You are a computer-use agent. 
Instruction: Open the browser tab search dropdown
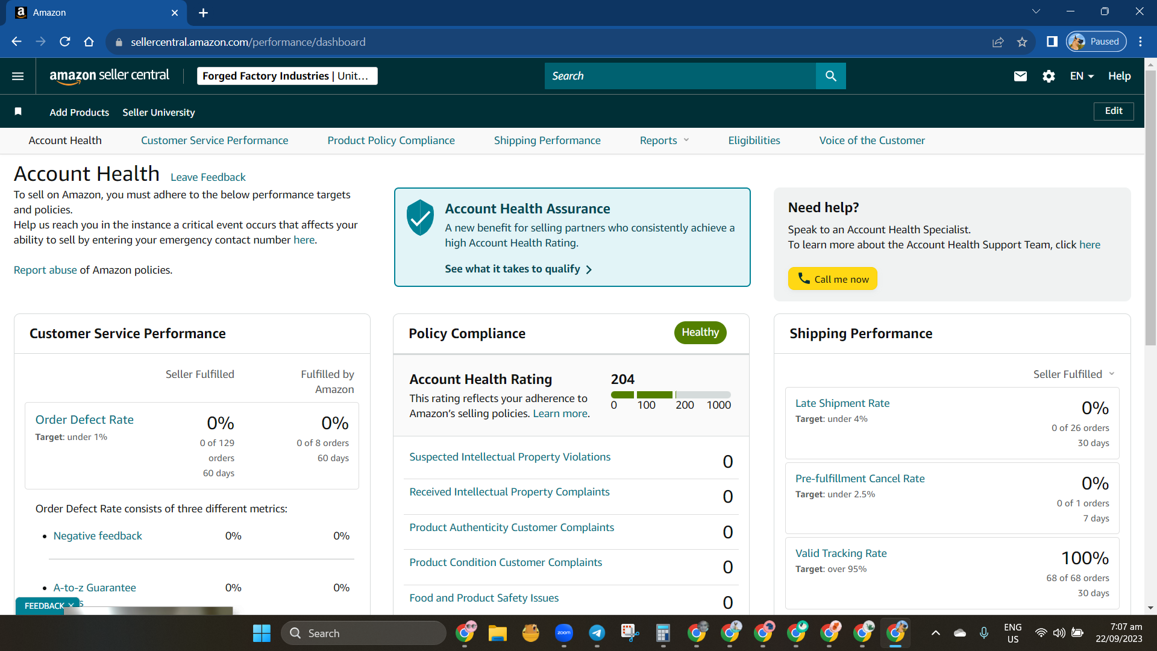pos(1036,11)
